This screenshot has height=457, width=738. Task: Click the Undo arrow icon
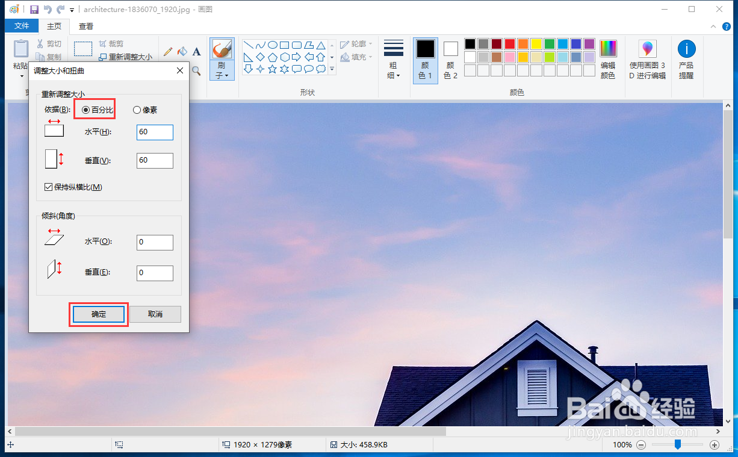point(48,10)
